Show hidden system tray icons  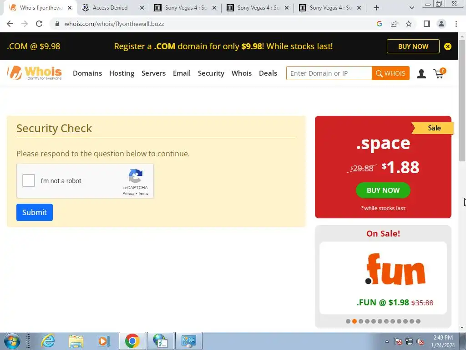387,341
